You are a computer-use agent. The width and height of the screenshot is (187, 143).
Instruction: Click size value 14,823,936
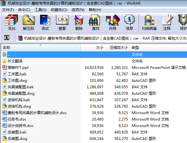94,68
